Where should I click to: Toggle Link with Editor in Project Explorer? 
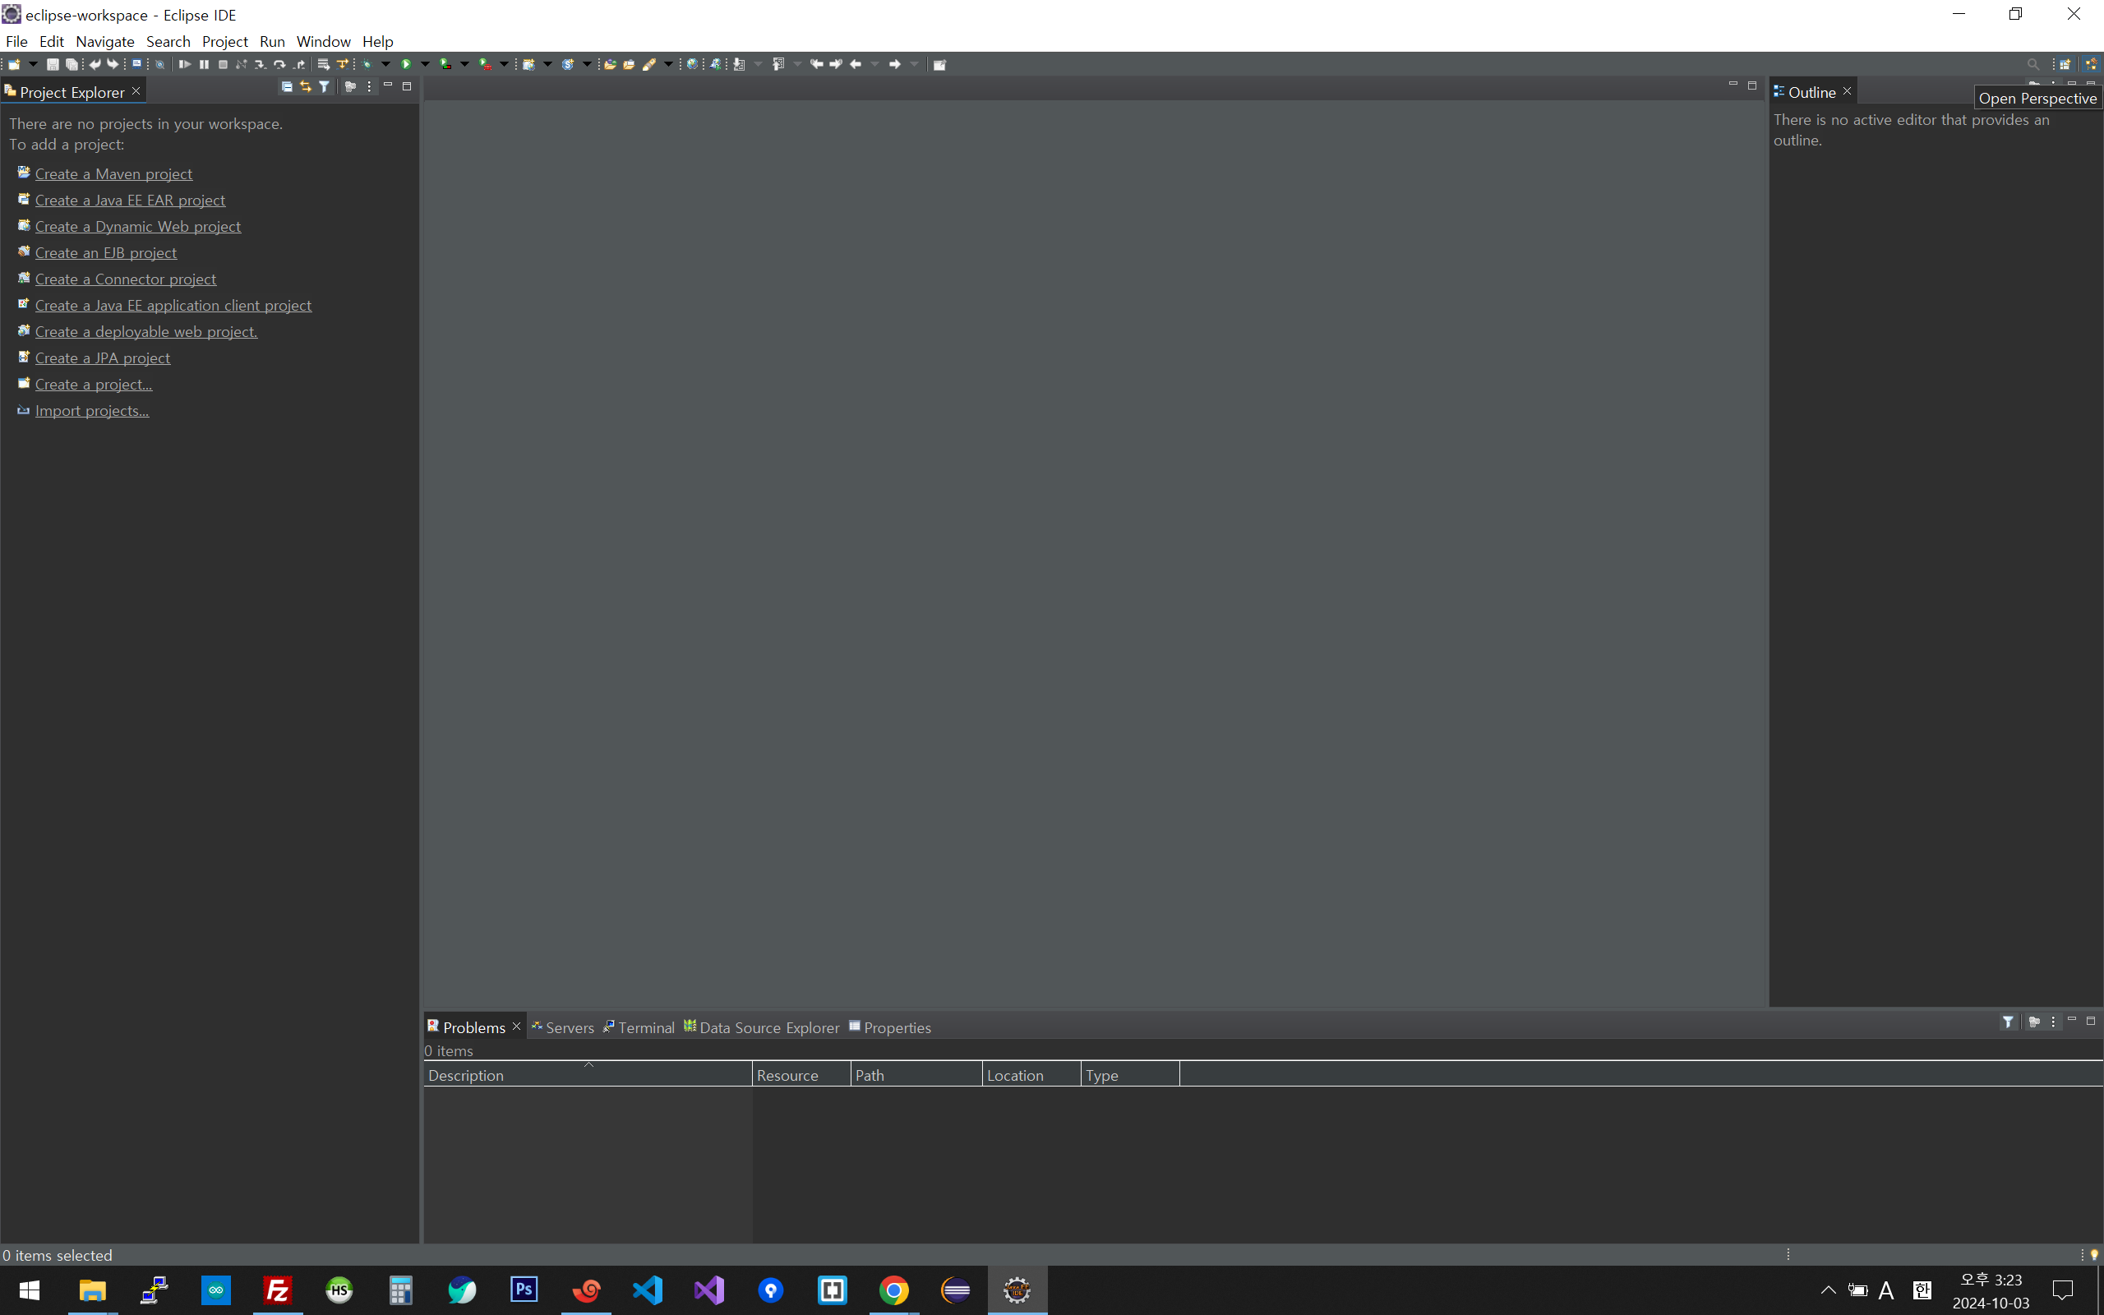[x=305, y=87]
